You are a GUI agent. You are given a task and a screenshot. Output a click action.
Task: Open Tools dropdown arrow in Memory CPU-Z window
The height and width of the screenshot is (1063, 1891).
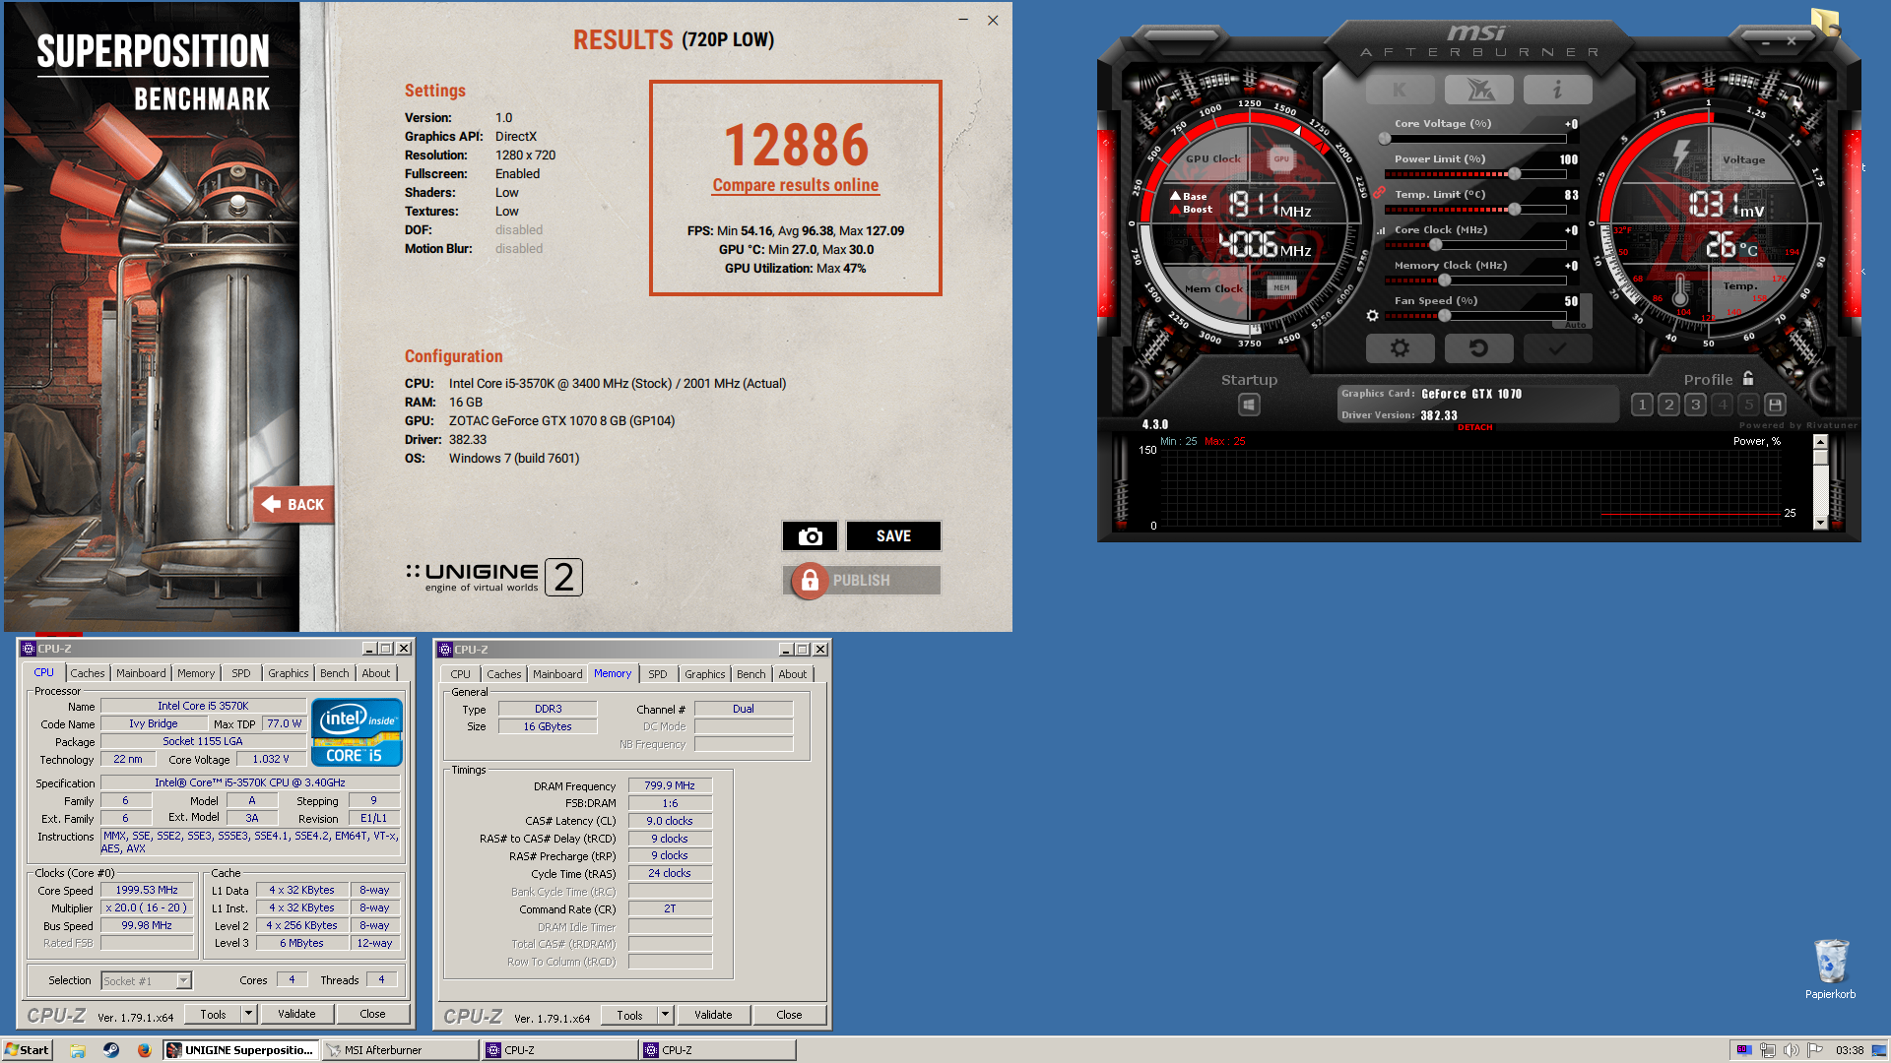(x=666, y=1015)
